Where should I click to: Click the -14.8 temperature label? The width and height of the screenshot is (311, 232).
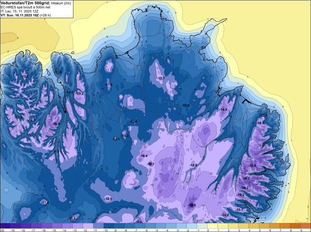point(224,109)
